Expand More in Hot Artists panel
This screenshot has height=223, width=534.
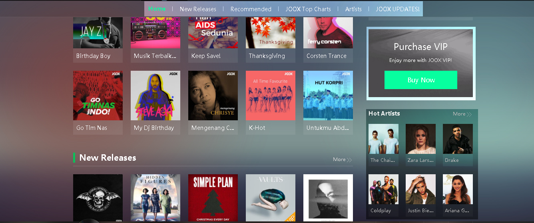(x=462, y=114)
